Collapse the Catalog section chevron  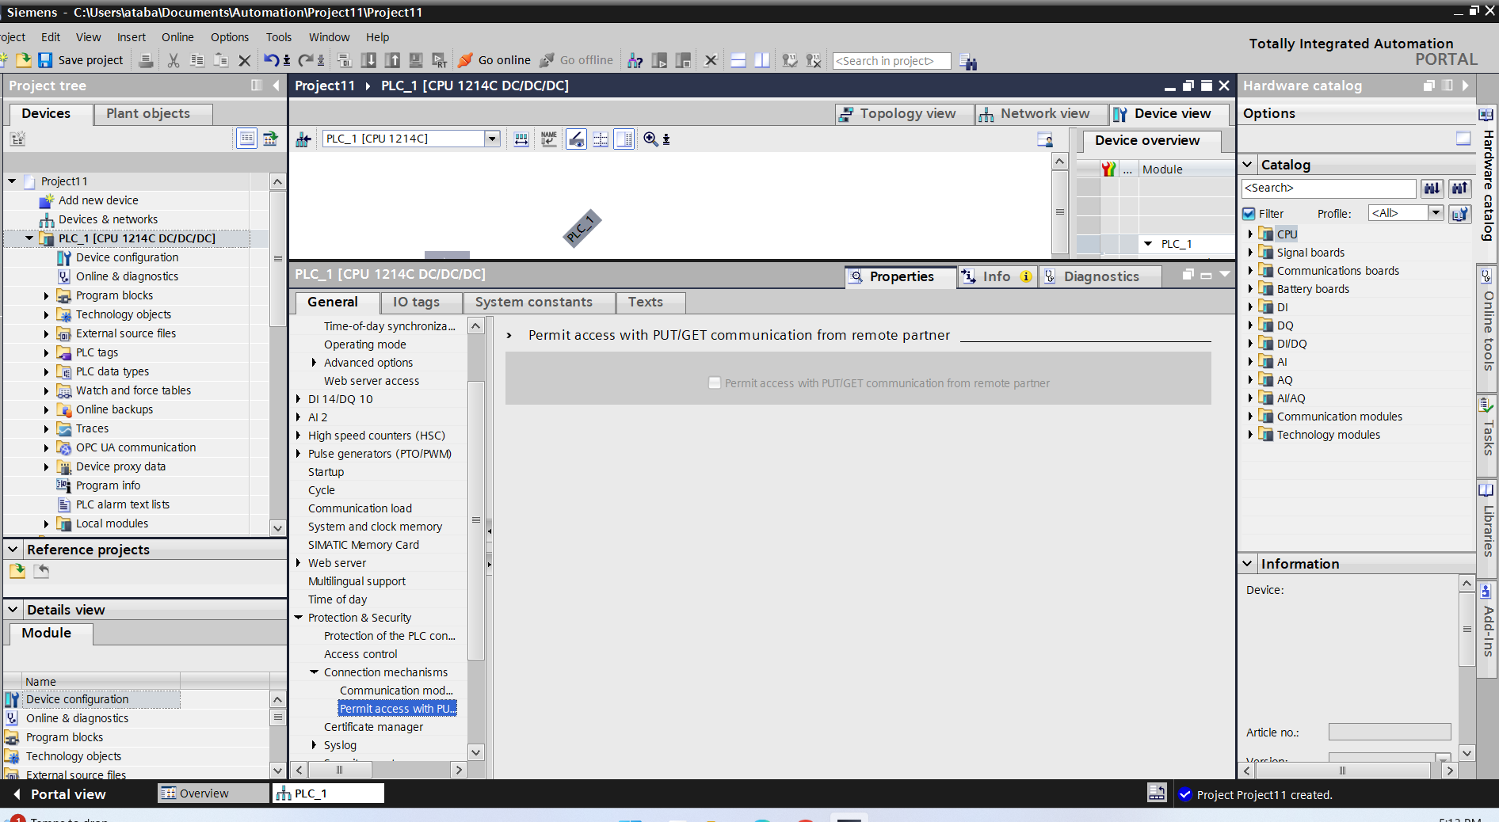point(1248,165)
